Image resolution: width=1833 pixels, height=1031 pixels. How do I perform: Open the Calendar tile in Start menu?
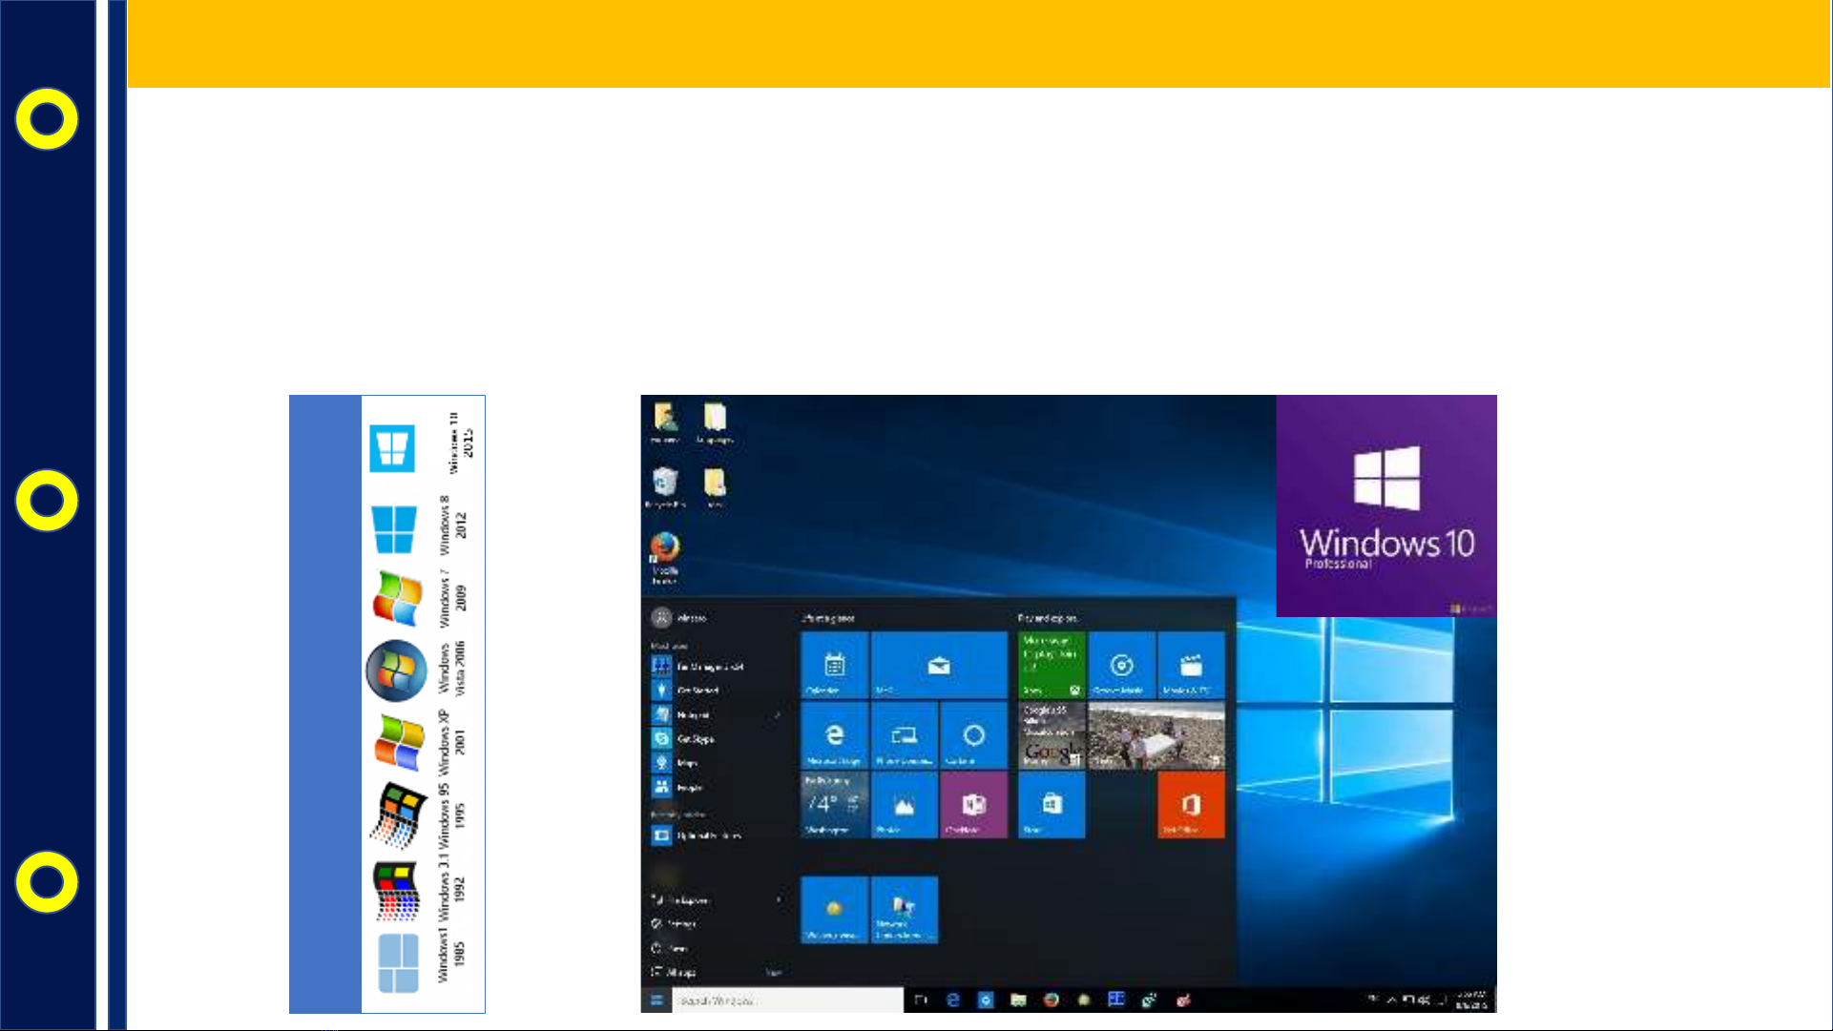pyautogui.click(x=835, y=665)
